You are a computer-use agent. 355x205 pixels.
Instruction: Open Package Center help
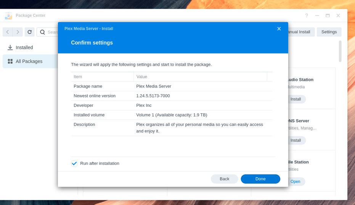click(x=307, y=15)
